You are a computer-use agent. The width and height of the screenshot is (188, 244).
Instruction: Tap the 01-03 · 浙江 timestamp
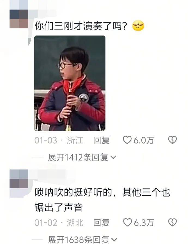point(59,140)
